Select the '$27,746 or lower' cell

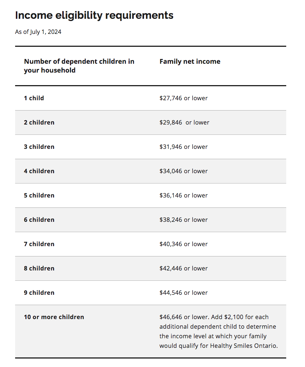pos(183,98)
